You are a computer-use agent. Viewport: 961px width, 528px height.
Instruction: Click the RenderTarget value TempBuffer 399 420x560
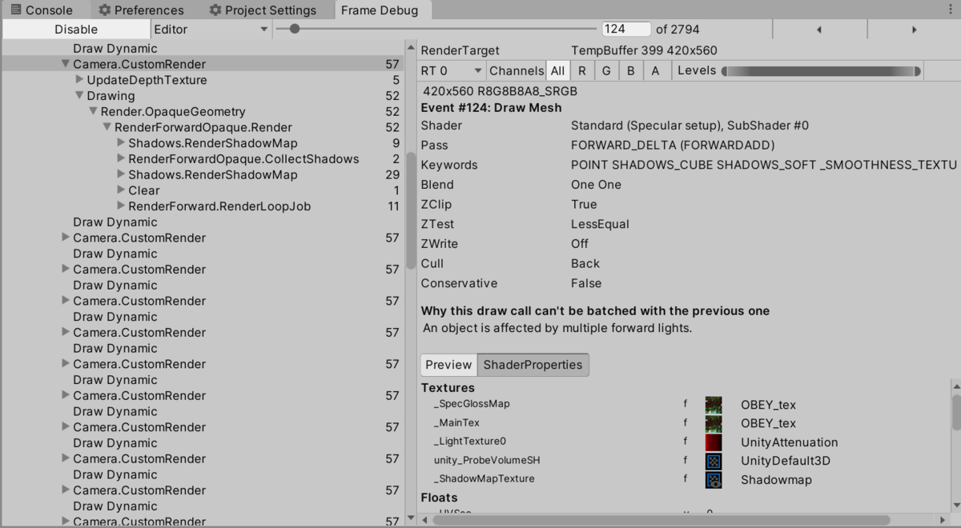coord(644,50)
